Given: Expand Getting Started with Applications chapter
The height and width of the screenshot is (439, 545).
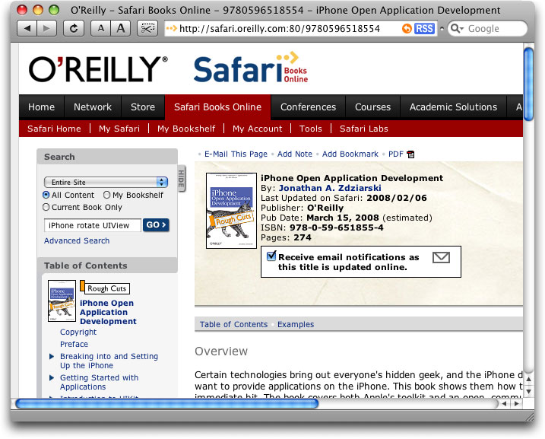Looking at the screenshot, I should tap(52, 377).
